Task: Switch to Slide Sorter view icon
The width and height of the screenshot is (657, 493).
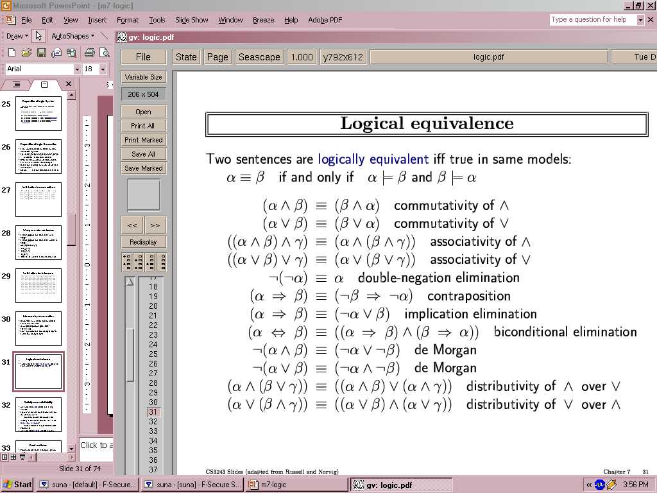Action: click(13, 457)
